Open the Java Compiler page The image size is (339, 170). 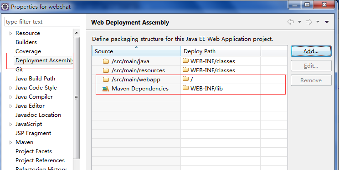[x=34, y=97]
